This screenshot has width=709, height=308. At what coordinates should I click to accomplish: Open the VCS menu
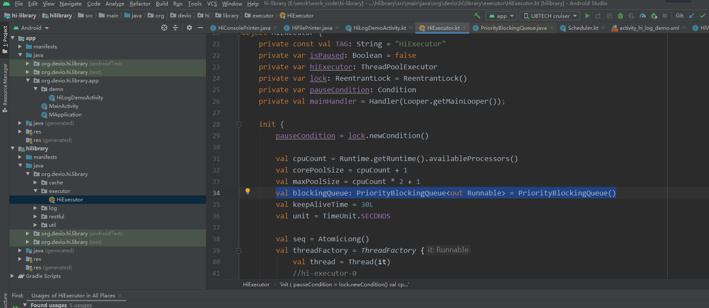coord(212,4)
